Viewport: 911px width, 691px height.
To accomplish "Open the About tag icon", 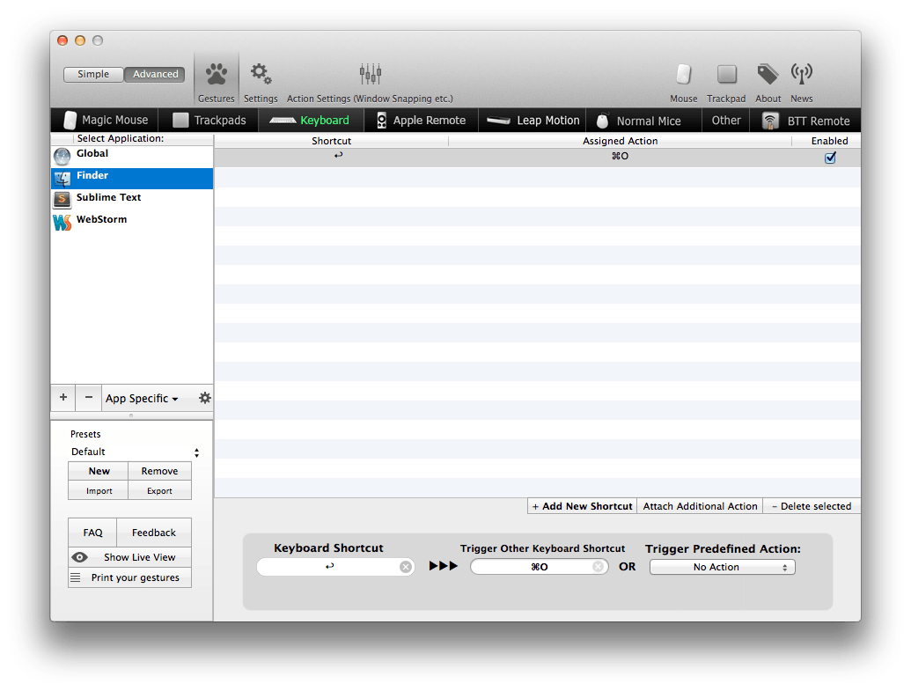I will click(x=768, y=75).
